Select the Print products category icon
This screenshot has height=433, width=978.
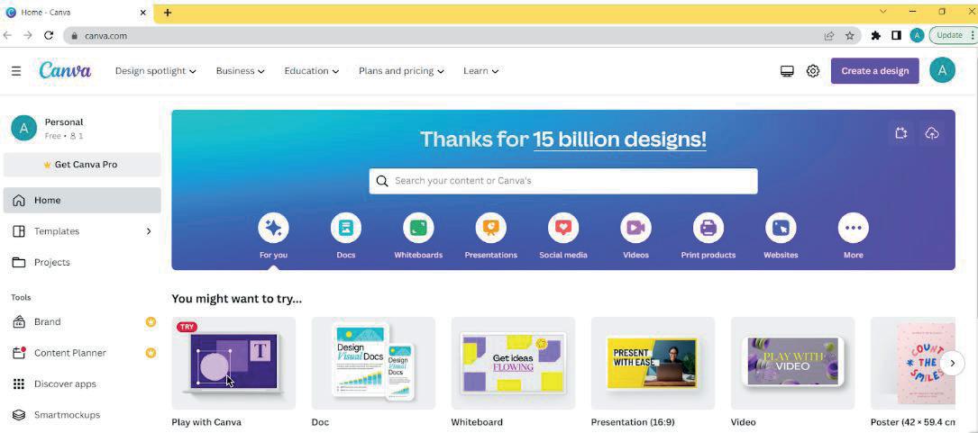click(x=708, y=228)
